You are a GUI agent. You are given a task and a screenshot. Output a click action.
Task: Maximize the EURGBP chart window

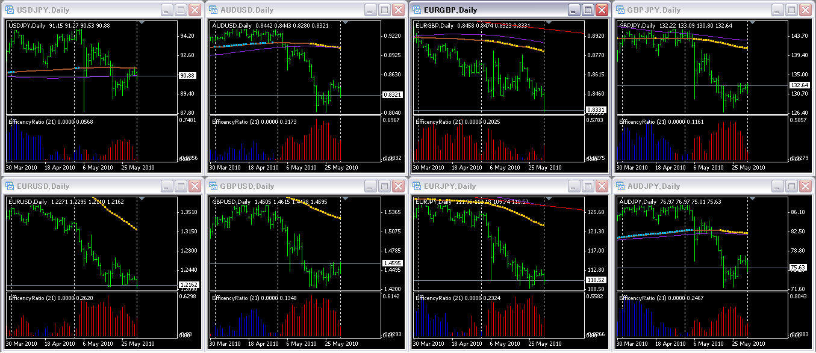(x=587, y=10)
